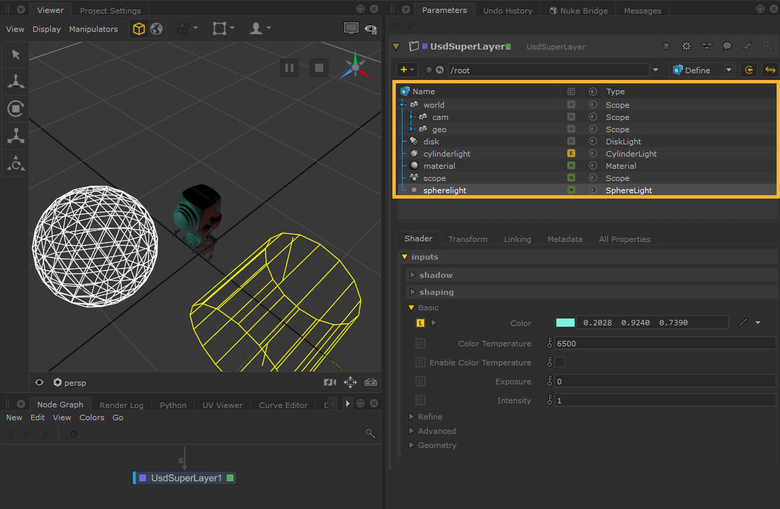
Task: Enable Color Temperature checkbox
Action: 560,363
